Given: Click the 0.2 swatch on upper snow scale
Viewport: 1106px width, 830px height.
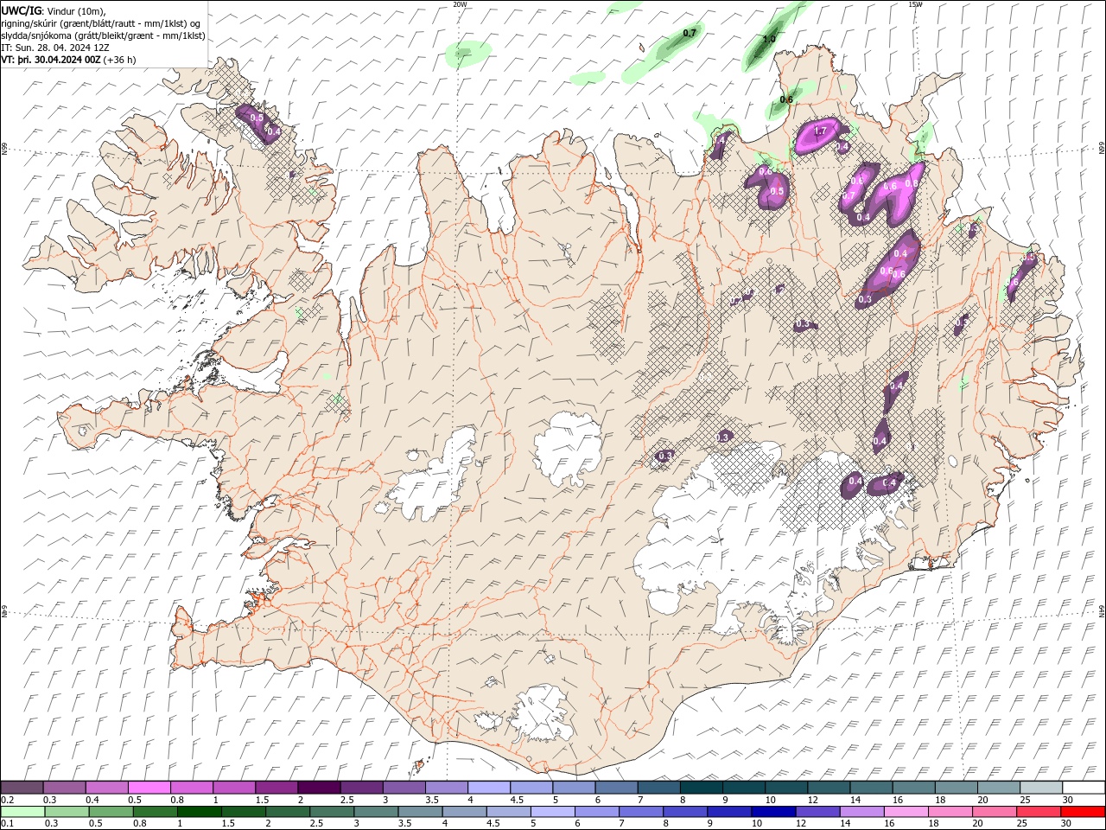Looking at the screenshot, I should point(22,788).
